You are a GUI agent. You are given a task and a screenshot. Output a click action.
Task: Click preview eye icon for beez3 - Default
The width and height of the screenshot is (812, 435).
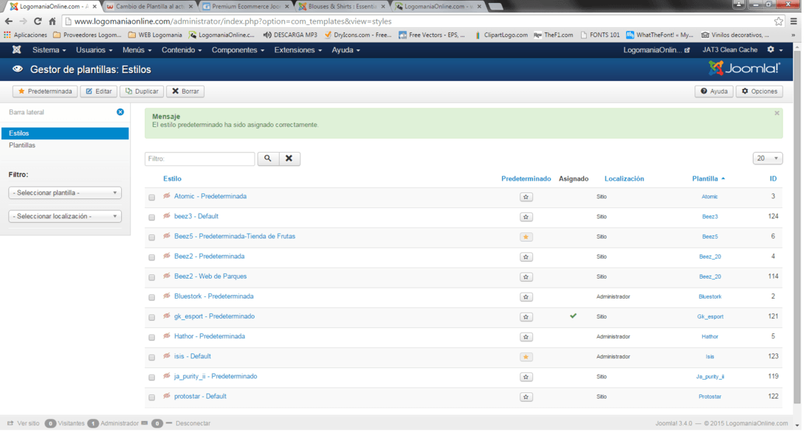(x=167, y=216)
